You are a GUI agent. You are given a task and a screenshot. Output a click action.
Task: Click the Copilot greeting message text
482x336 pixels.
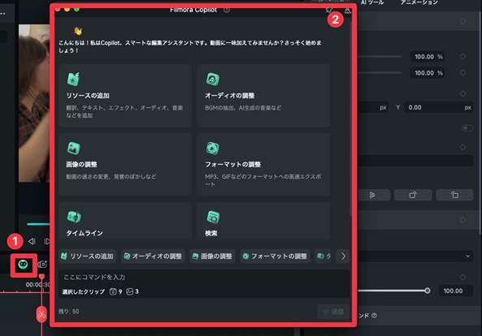coord(190,46)
